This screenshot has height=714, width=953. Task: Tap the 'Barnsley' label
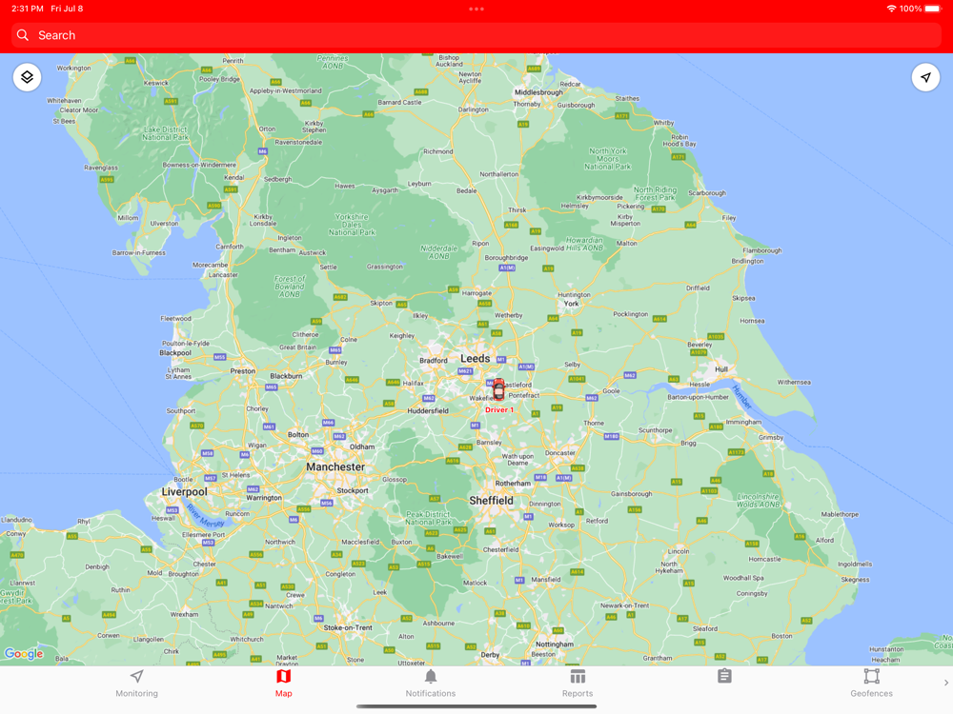point(489,443)
